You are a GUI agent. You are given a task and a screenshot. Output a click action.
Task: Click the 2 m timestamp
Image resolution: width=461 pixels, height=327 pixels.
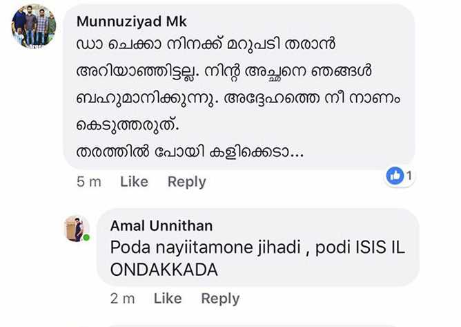coord(123,299)
